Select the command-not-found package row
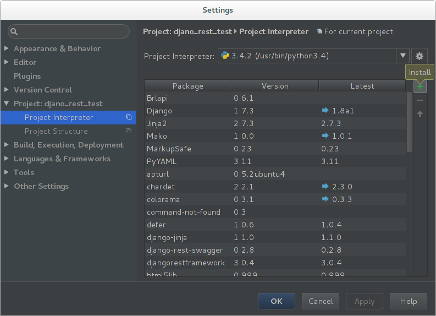 coord(275,212)
